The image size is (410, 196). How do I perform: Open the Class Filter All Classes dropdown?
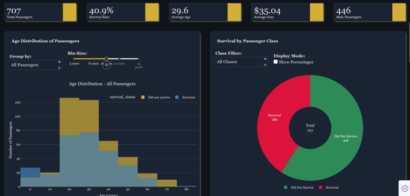pos(241,62)
